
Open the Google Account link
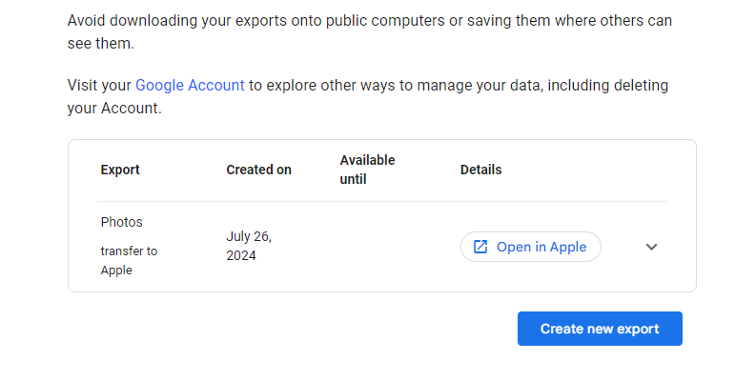(190, 85)
